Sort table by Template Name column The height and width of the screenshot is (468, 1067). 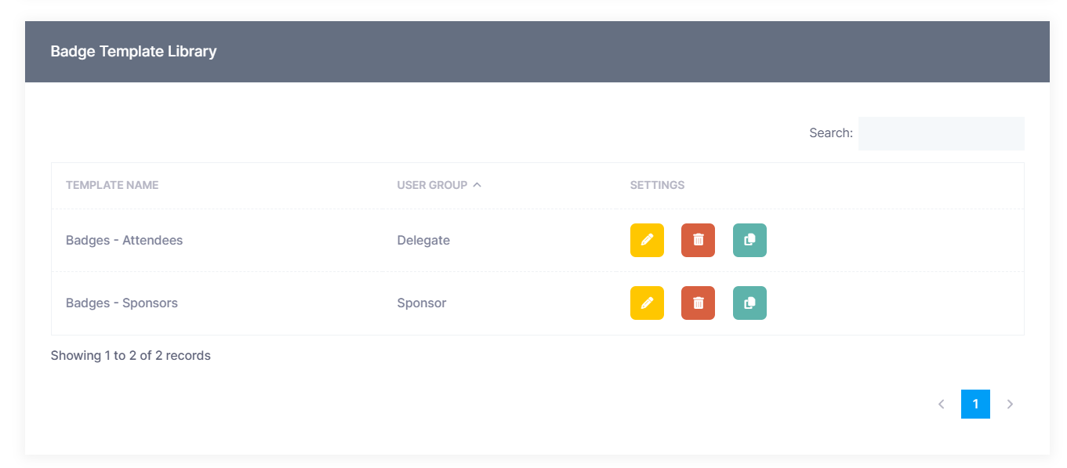[112, 186]
